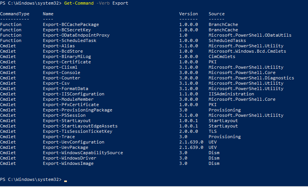Click the CimCmdlets source value
This screenshot has width=308, height=187.
222,56
